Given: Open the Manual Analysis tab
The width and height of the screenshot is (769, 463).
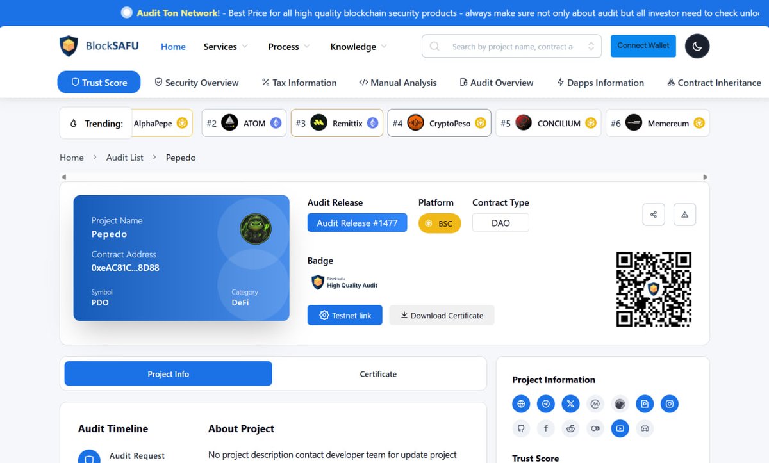Looking at the screenshot, I should coord(398,83).
